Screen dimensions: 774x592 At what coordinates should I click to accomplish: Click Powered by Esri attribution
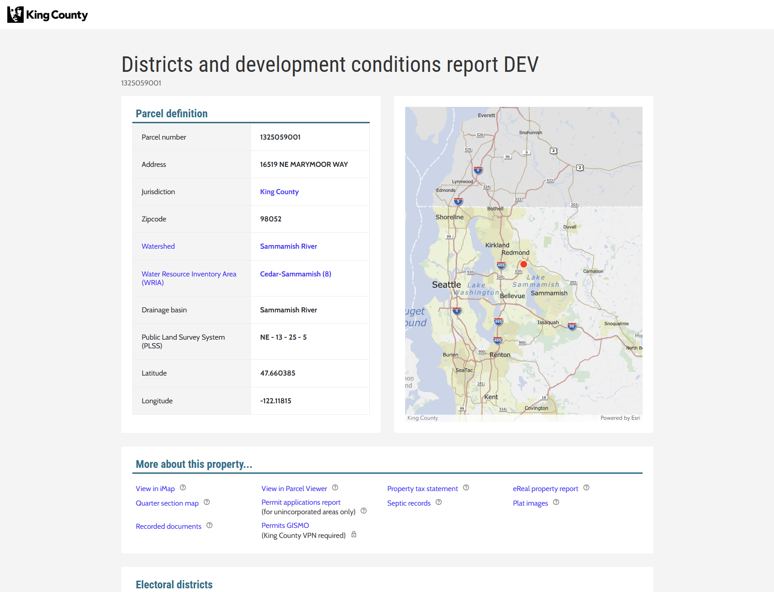click(620, 417)
